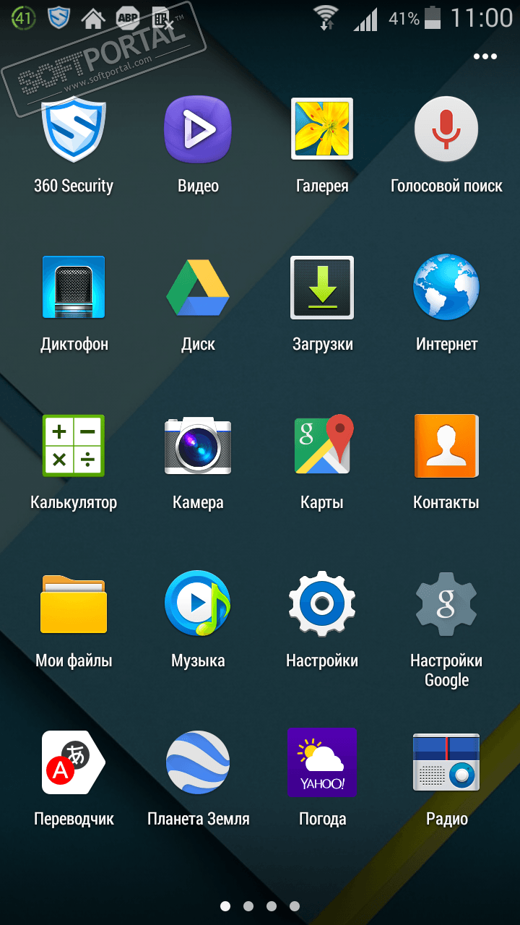Launch Google Drive (Диск)
The image size is (520, 925).
[x=198, y=287]
